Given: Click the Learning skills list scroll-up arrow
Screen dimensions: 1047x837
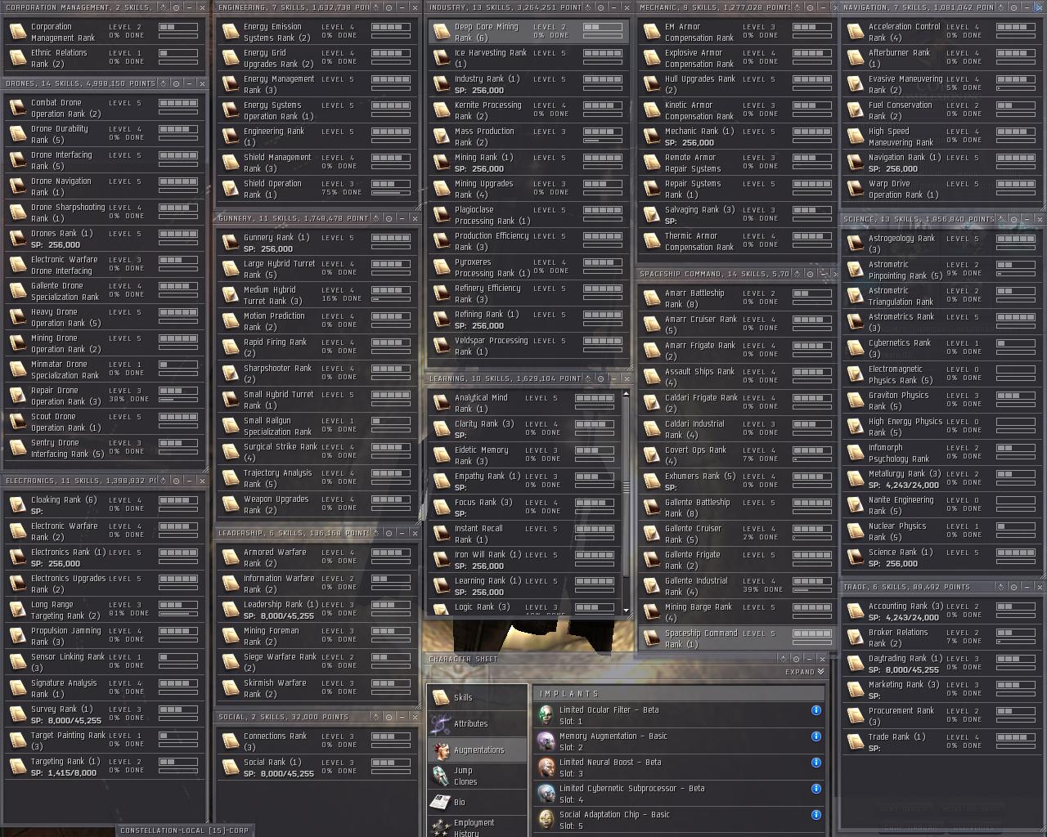Looking at the screenshot, I should [627, 394].
